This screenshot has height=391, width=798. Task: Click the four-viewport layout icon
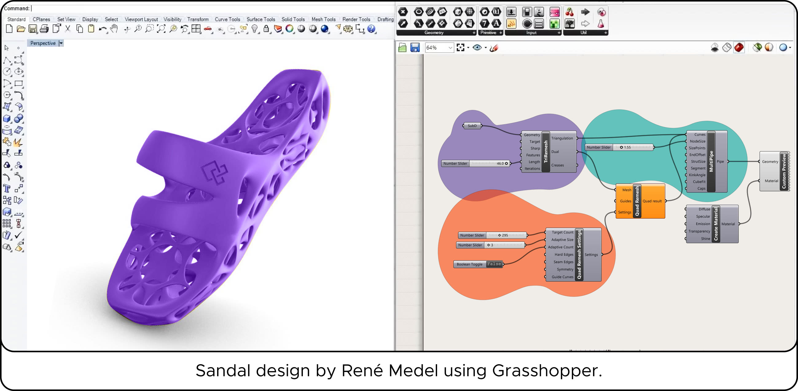(196, 29)
